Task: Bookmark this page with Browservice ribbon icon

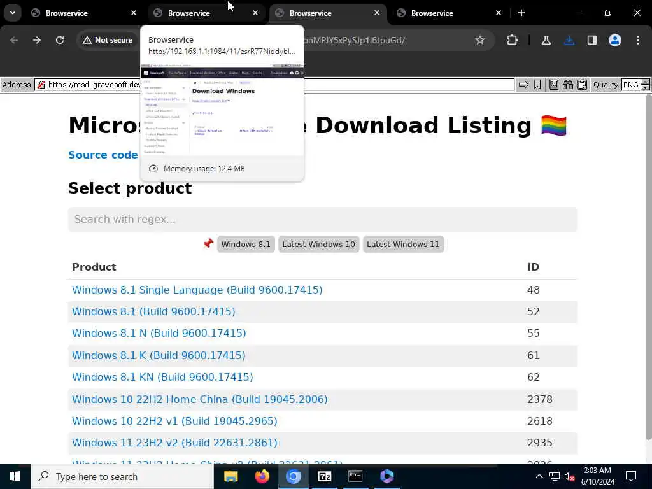Action: coord(537,85)
